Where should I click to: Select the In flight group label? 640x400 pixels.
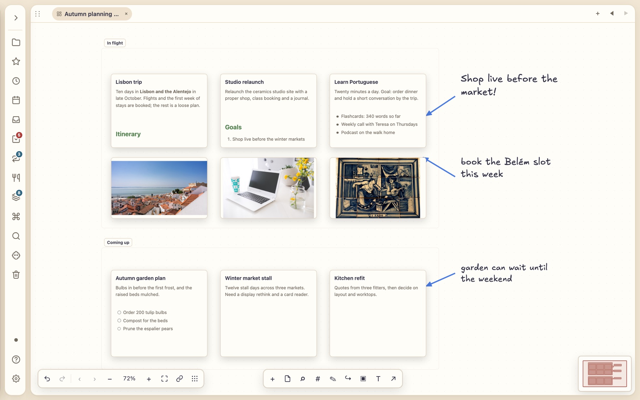pos(115,43)
